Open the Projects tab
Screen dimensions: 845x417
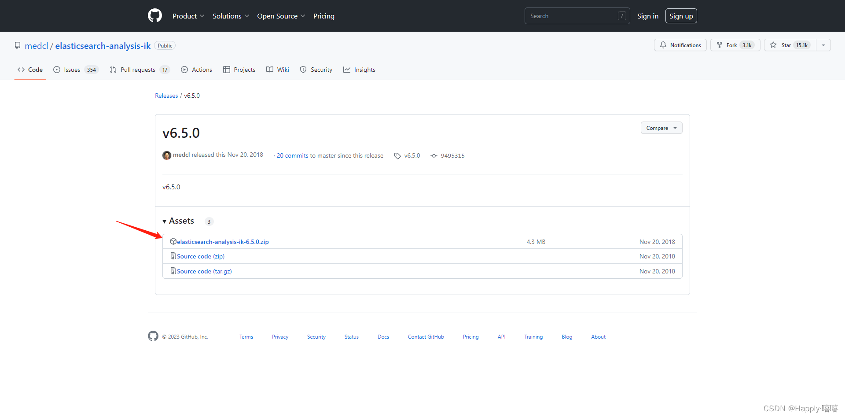click(239, 70)
